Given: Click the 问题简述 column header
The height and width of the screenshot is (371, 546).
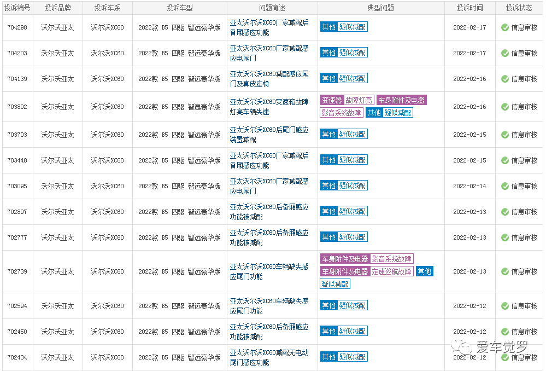Looking at the screenshot, I should (272, 8).
